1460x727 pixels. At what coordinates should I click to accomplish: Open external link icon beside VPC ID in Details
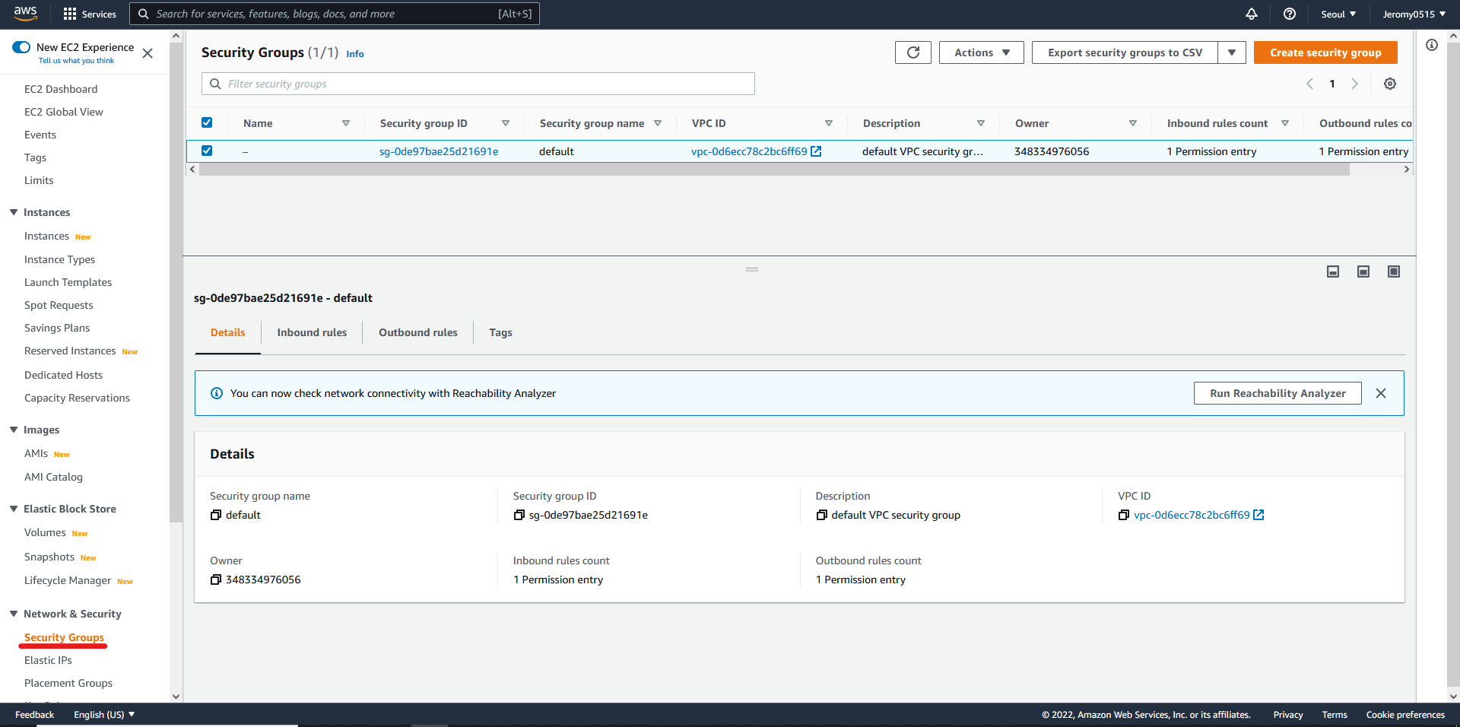1258,515
